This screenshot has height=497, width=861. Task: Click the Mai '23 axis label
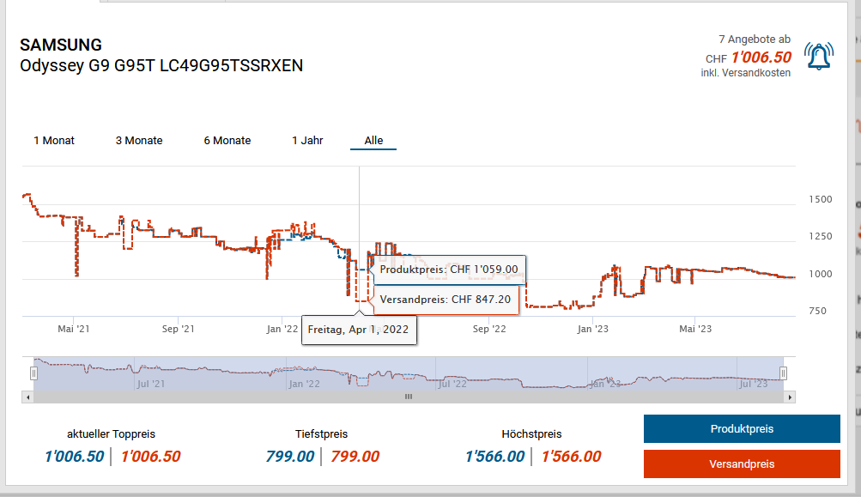[695, 329]
